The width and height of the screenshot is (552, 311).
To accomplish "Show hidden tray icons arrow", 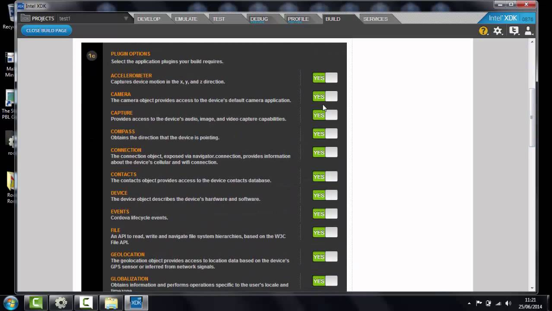I will [469, 303].
